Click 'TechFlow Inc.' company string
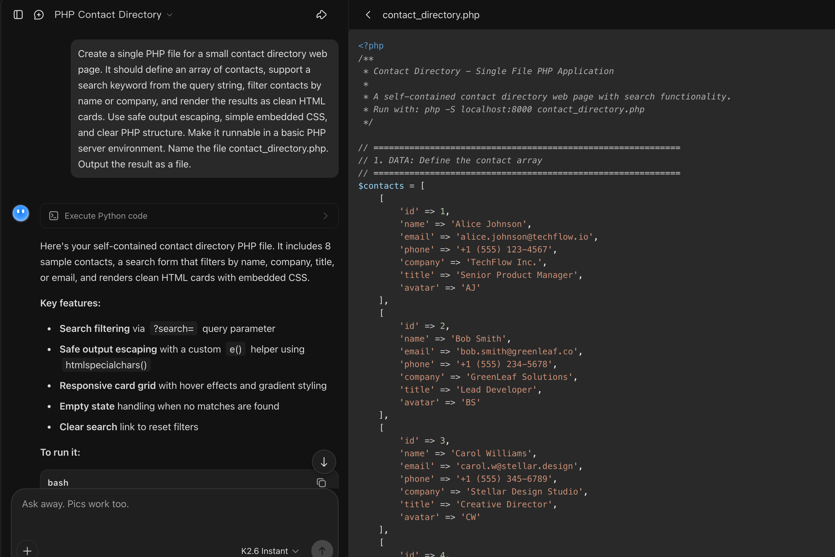 504,262
